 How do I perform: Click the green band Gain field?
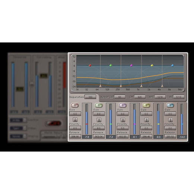(x=99, y=114)
